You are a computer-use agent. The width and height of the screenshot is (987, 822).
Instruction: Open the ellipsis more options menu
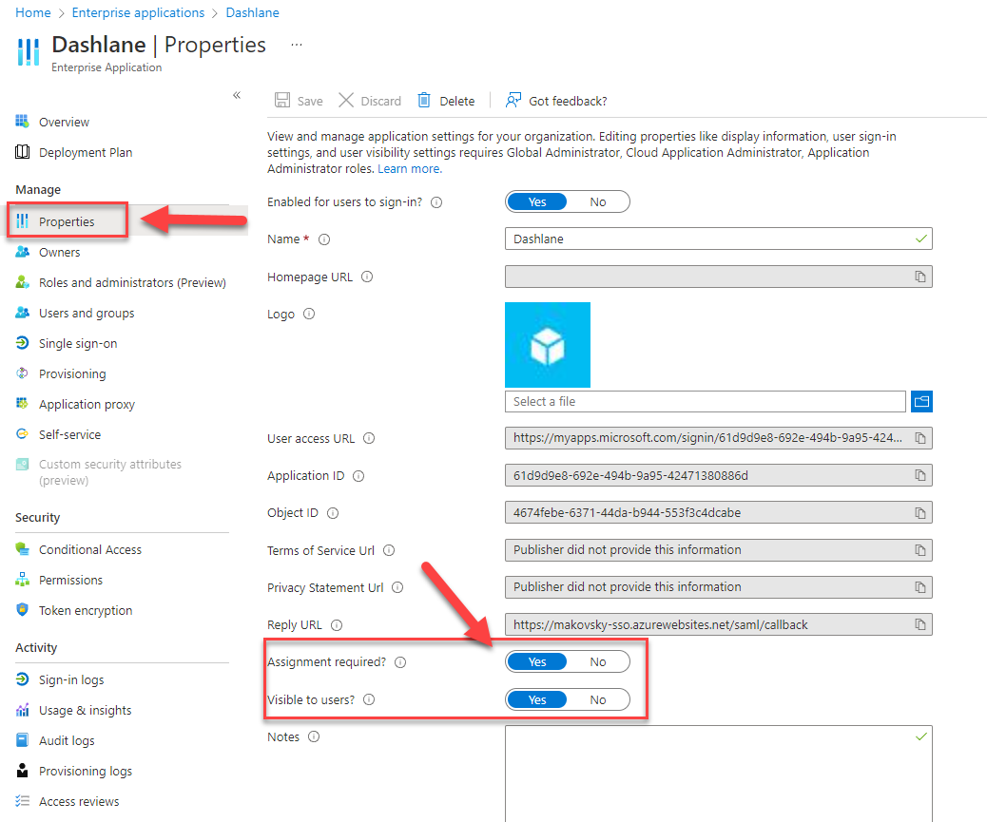click(x=297, y=45)
